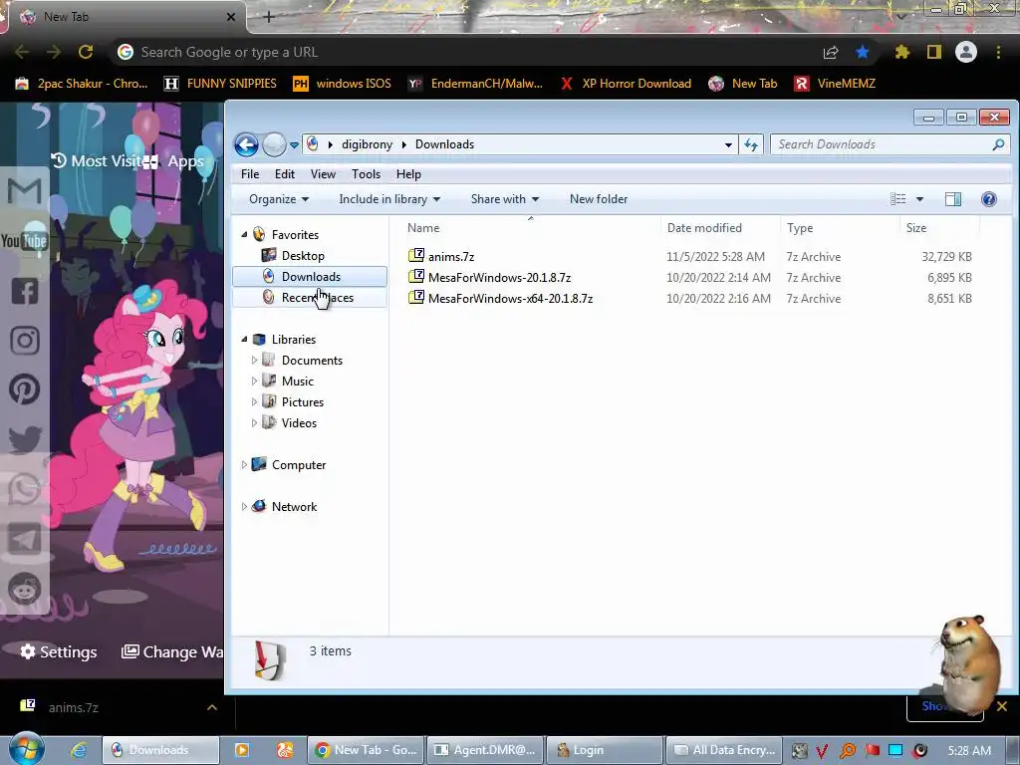The width and height of the screenshot is (1020, 765).
Task: Click the New folder button
Action: (x=599, y=199)
